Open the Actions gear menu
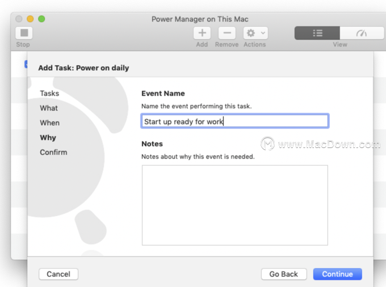Screen dimensions: 386x287 coord(251,33)
